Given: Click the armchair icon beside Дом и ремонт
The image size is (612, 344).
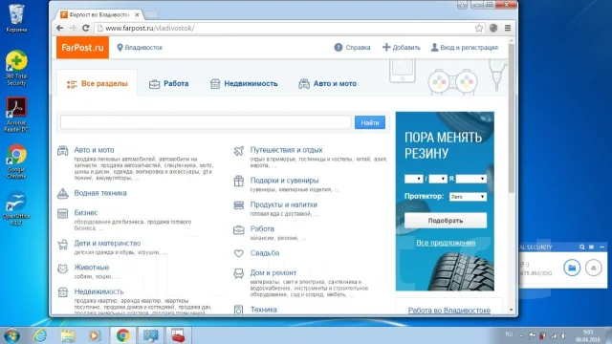Looking at the screenshot, I should click(x=239, y=273).
